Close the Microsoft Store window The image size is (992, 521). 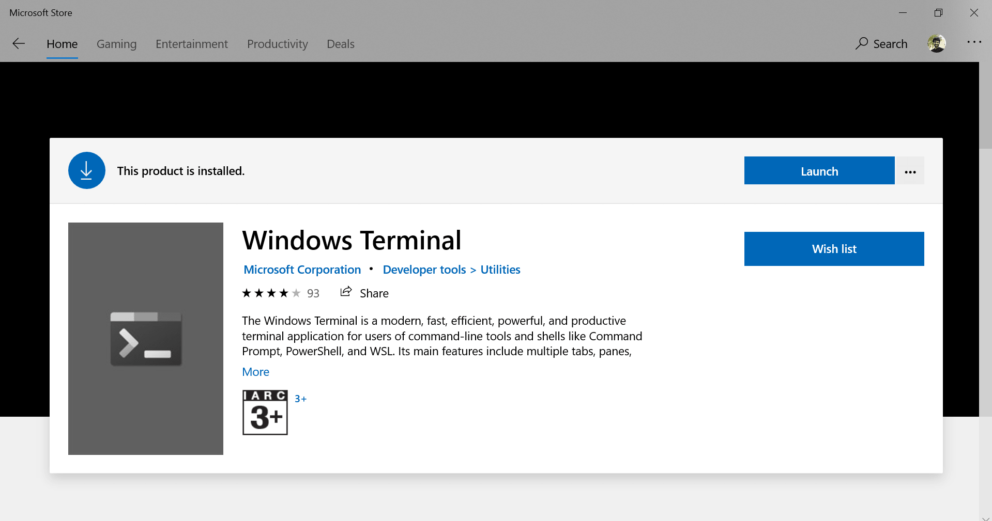click(x=974, y=12)
